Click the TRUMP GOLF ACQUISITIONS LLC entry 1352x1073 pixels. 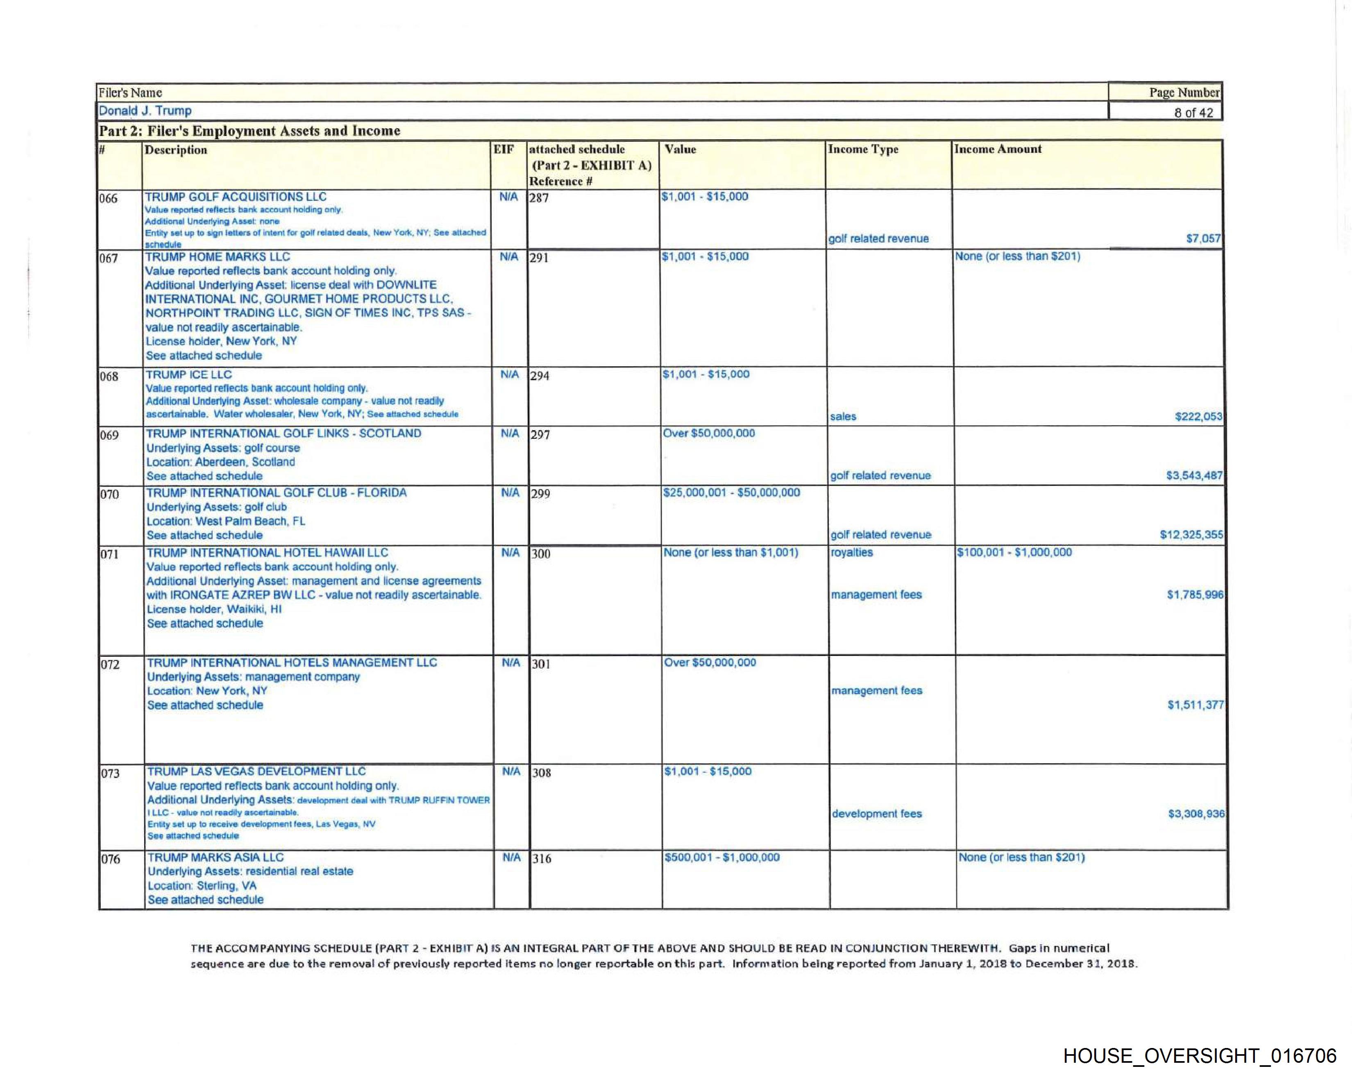236,196
